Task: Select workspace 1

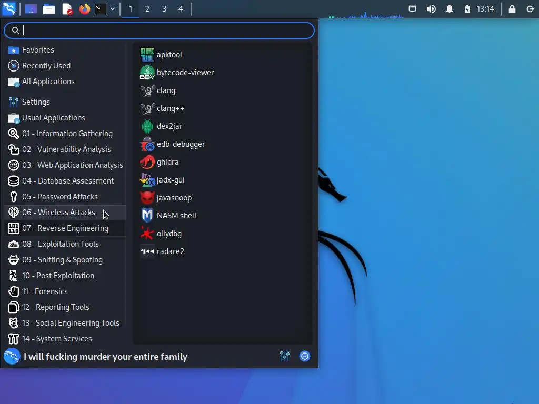Action: 131,9
